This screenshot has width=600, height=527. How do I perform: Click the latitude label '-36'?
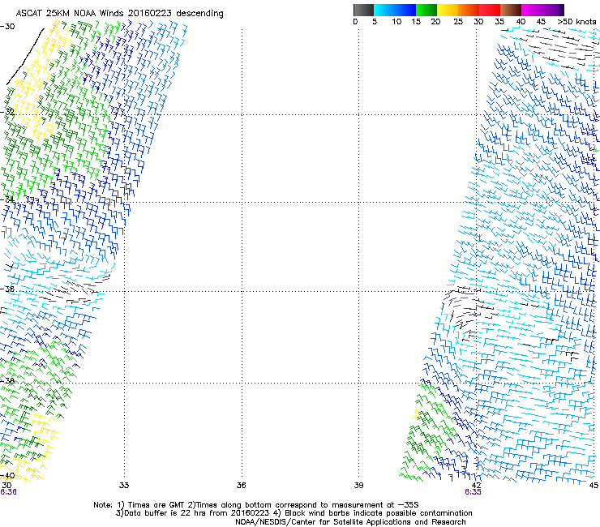click(x=7, y=289)
